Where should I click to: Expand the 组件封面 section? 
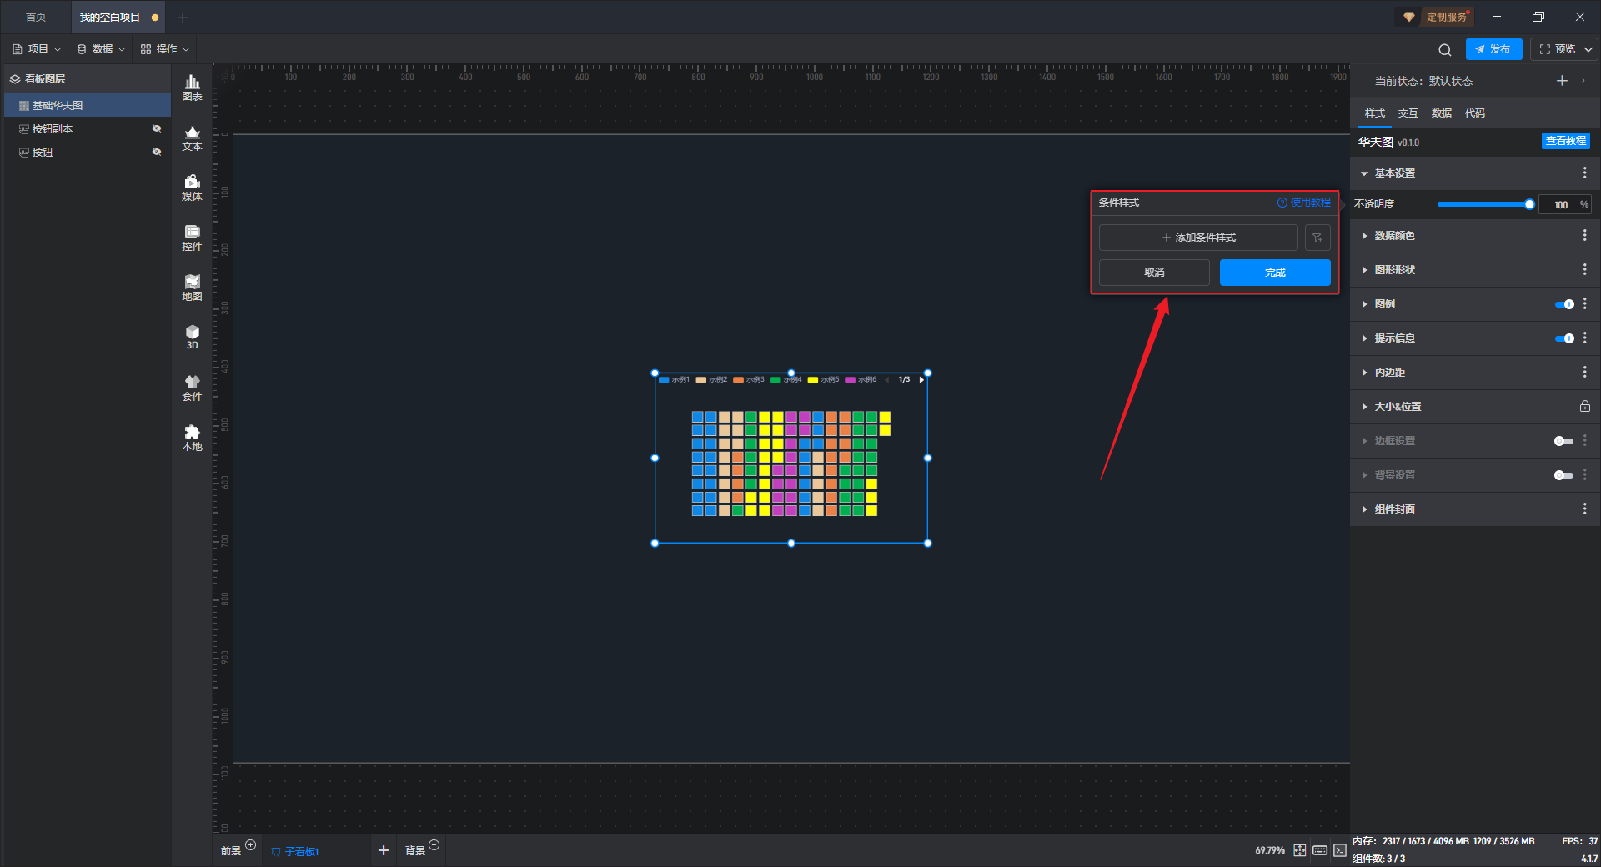[x=1364, y=509]
